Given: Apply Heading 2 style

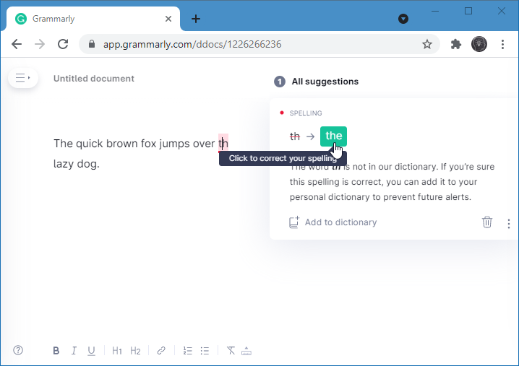Looking at the screenshot, I should coord(135,350).
